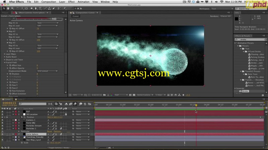Click the Wi-Fi icon in menu bar
The height and width of the screenshot is (150, 268).
221,2
